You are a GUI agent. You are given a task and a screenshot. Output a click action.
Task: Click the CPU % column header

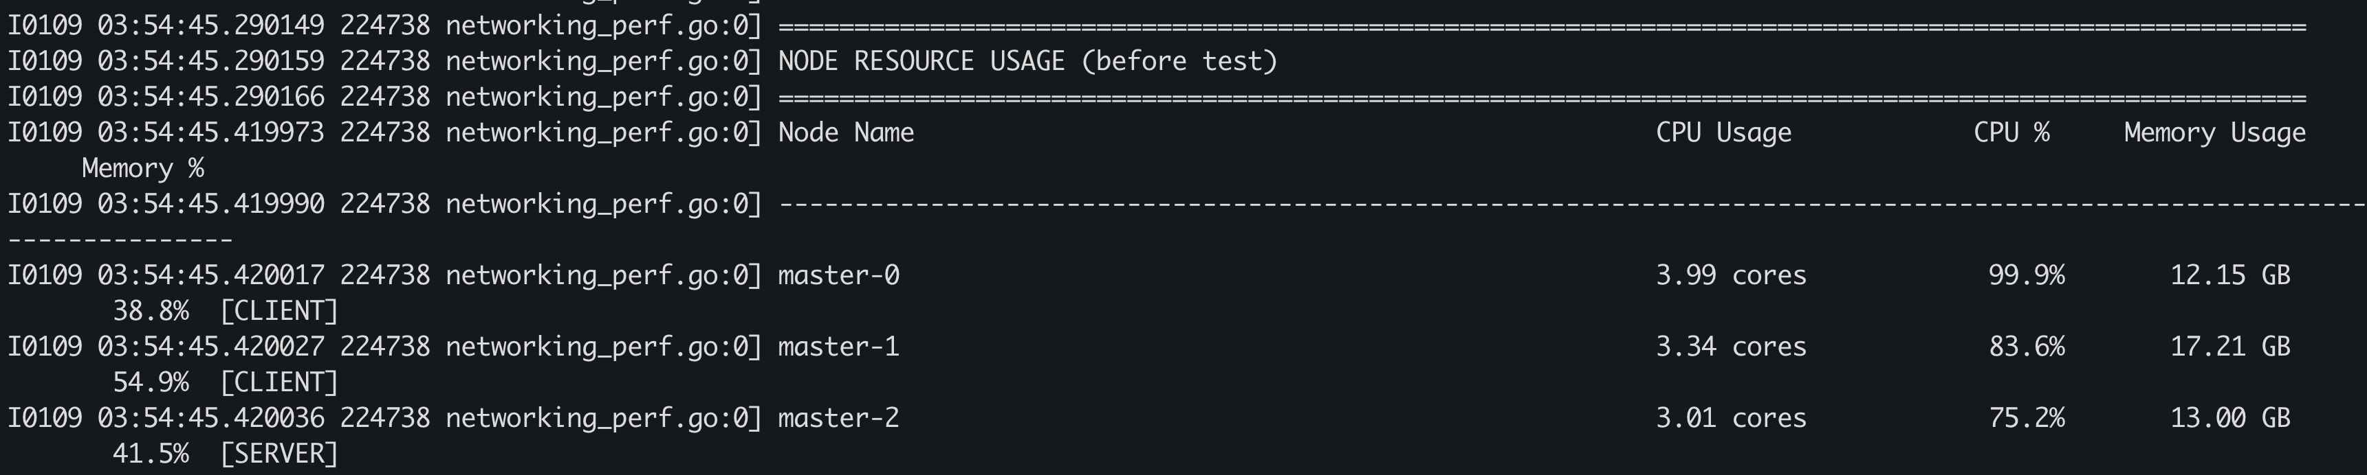(2011, 133)
